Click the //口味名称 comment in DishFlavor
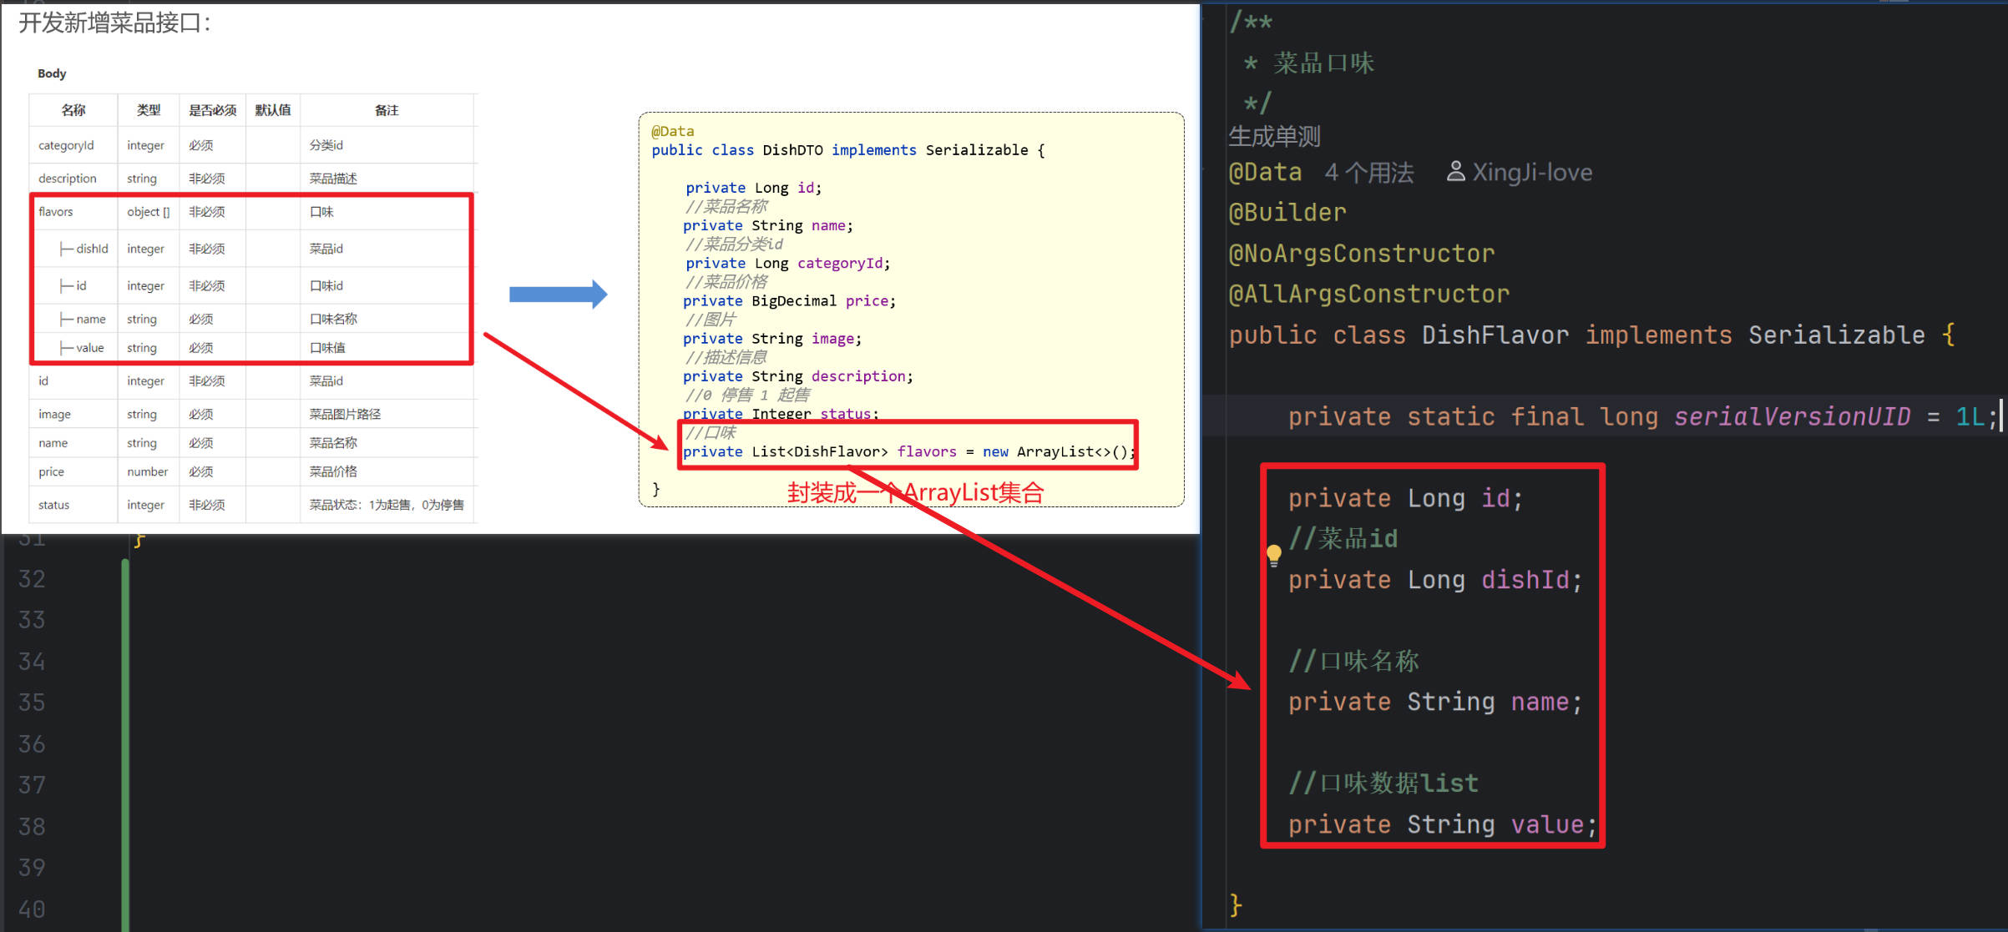 (1353, 662)
